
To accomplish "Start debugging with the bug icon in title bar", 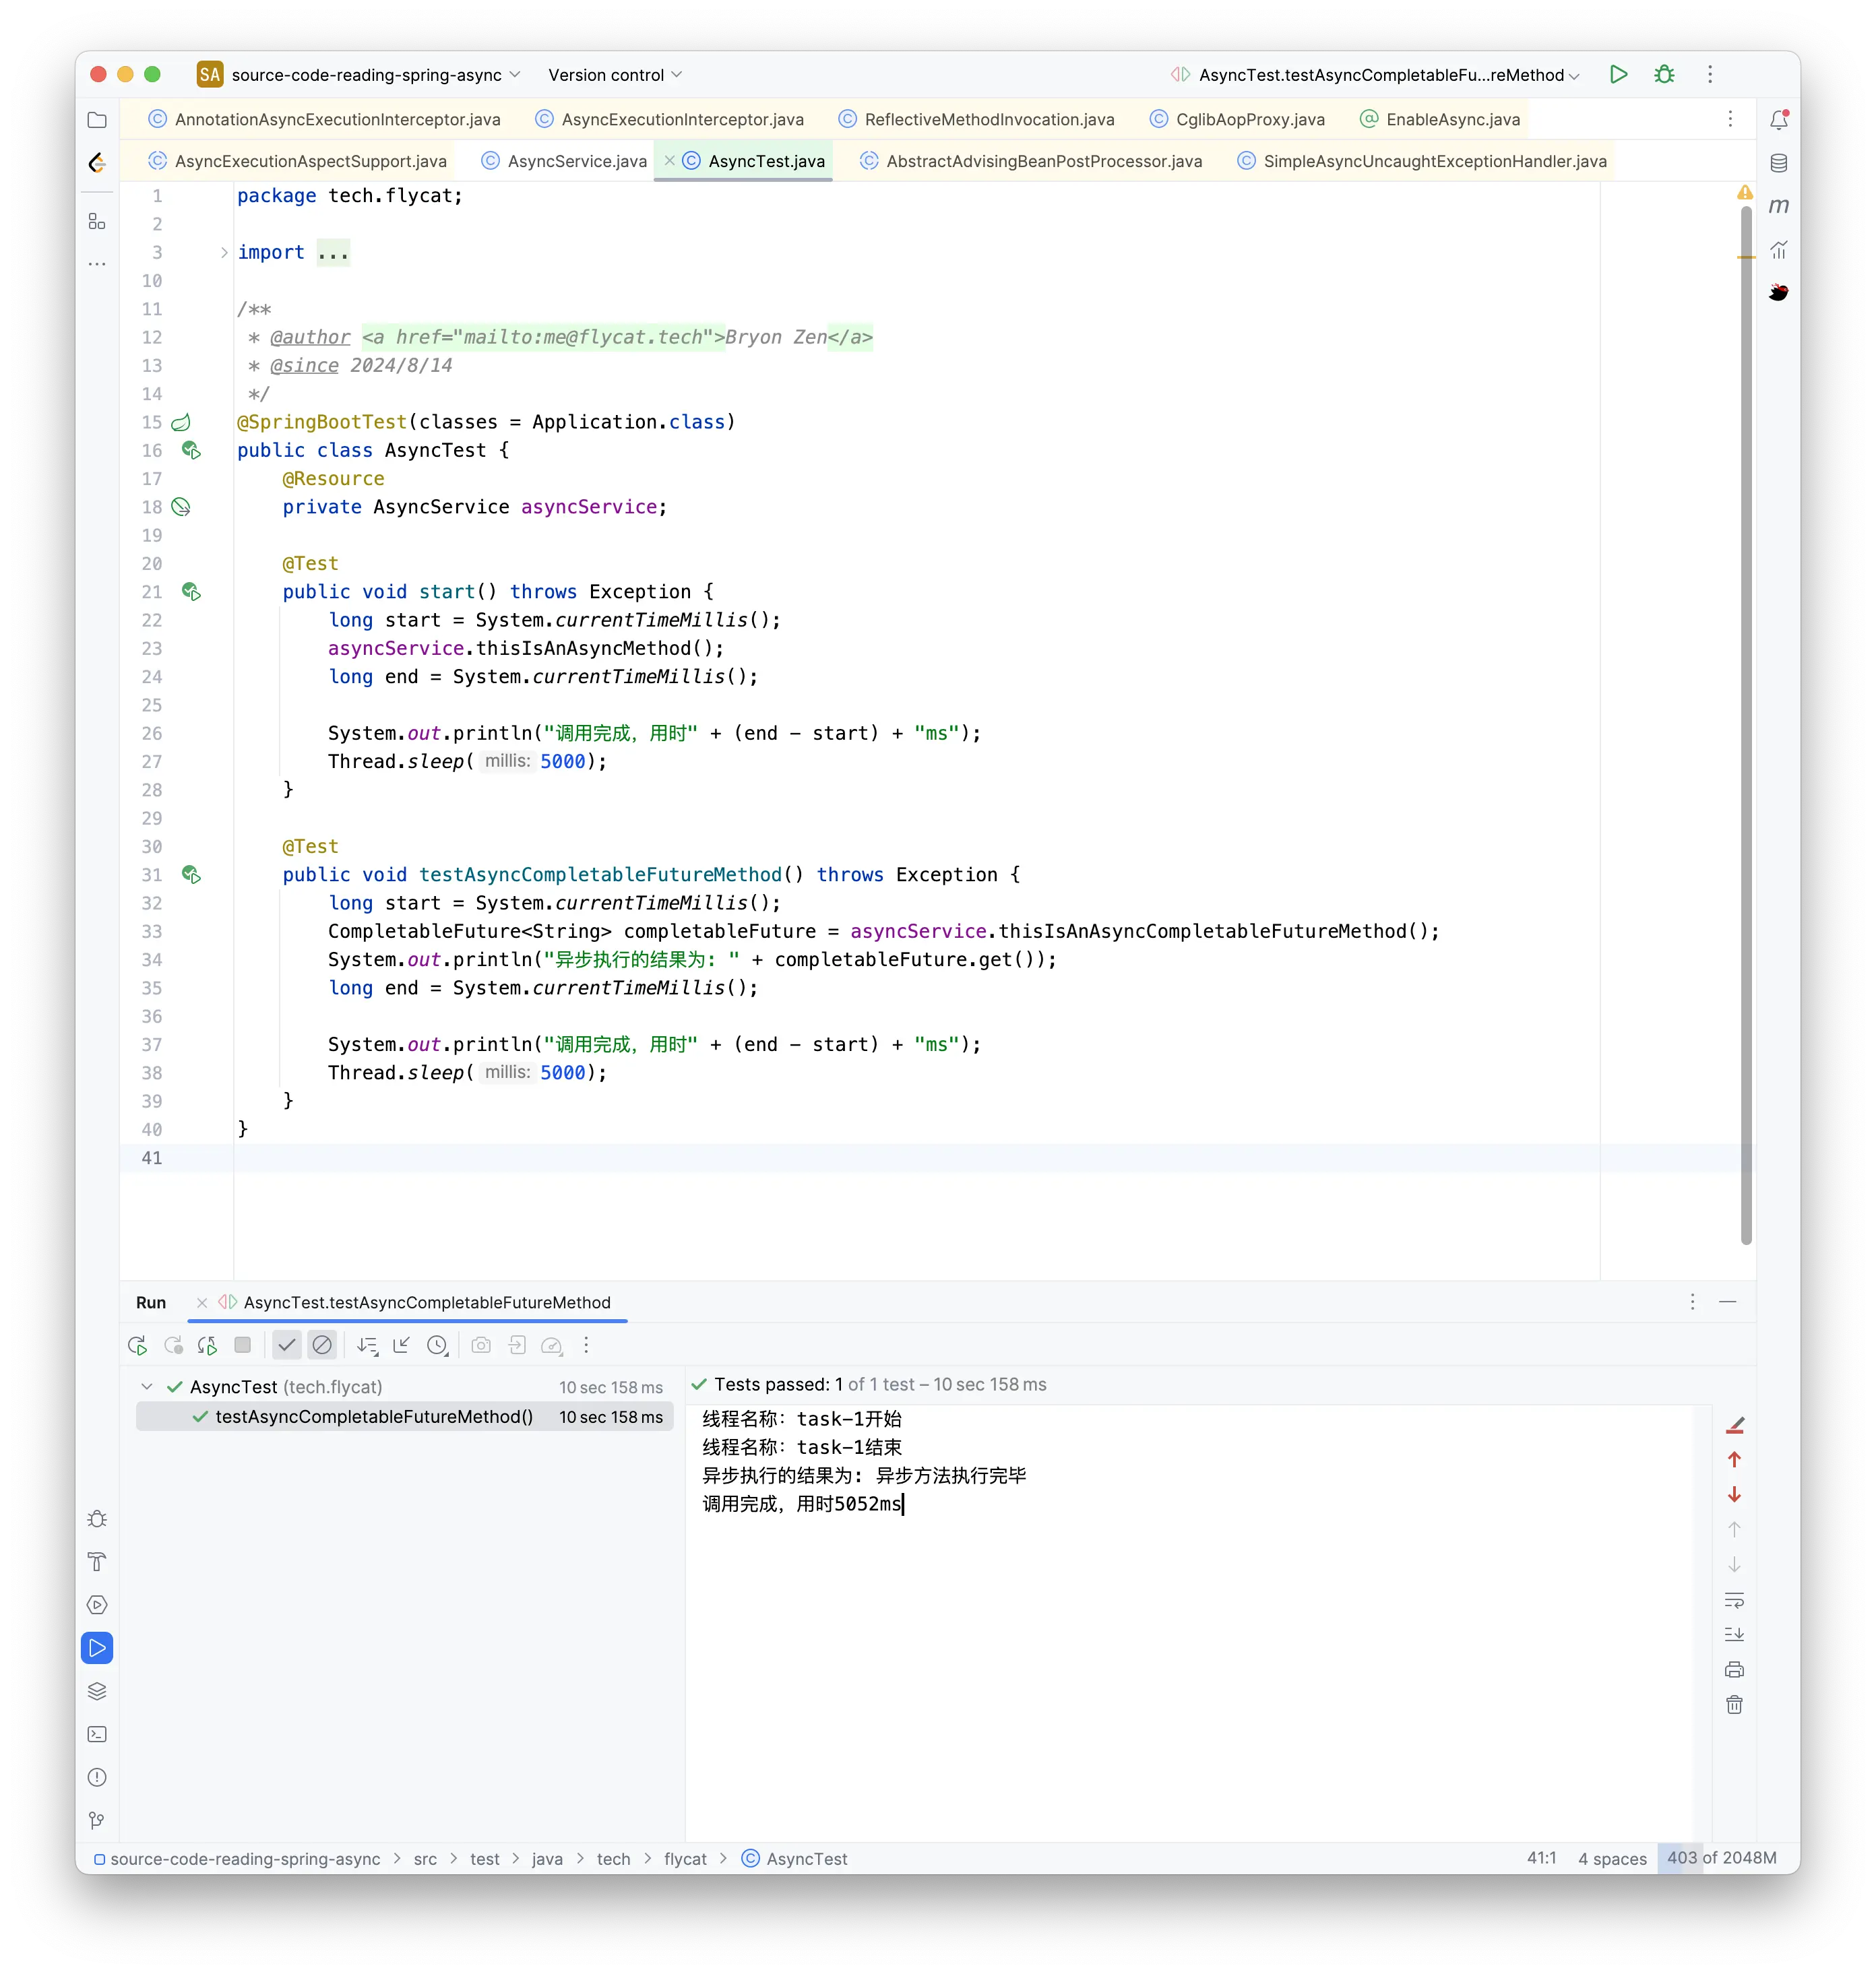I will (x=1664, y=74).
